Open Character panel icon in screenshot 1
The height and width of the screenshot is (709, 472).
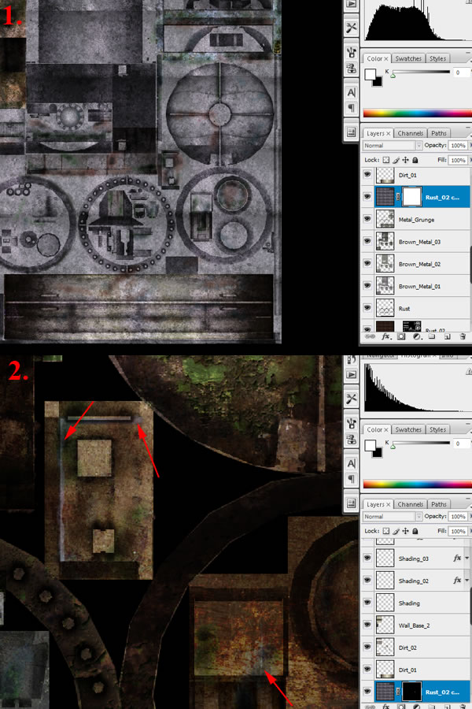351,92
